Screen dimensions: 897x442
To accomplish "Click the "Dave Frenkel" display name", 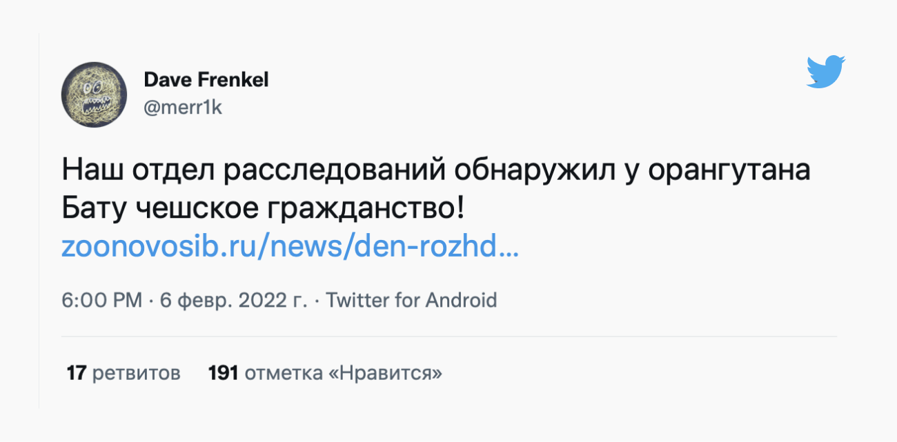I will (206, 80).
